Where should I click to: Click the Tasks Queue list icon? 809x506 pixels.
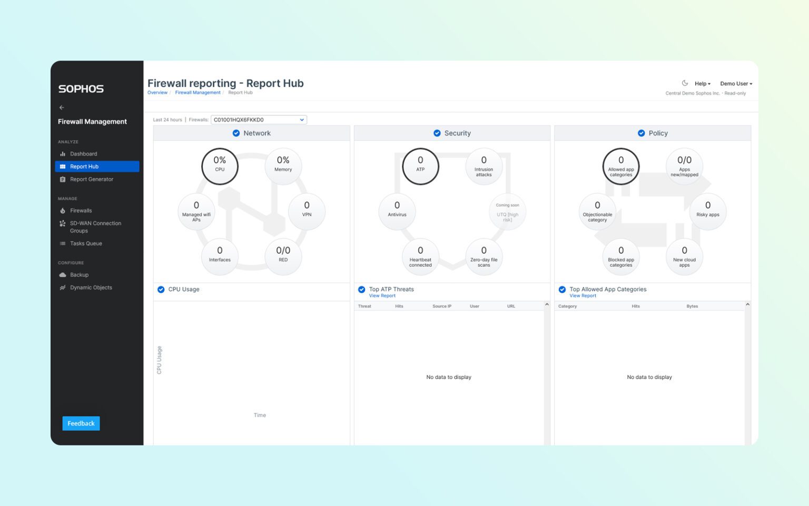point(62,243)
